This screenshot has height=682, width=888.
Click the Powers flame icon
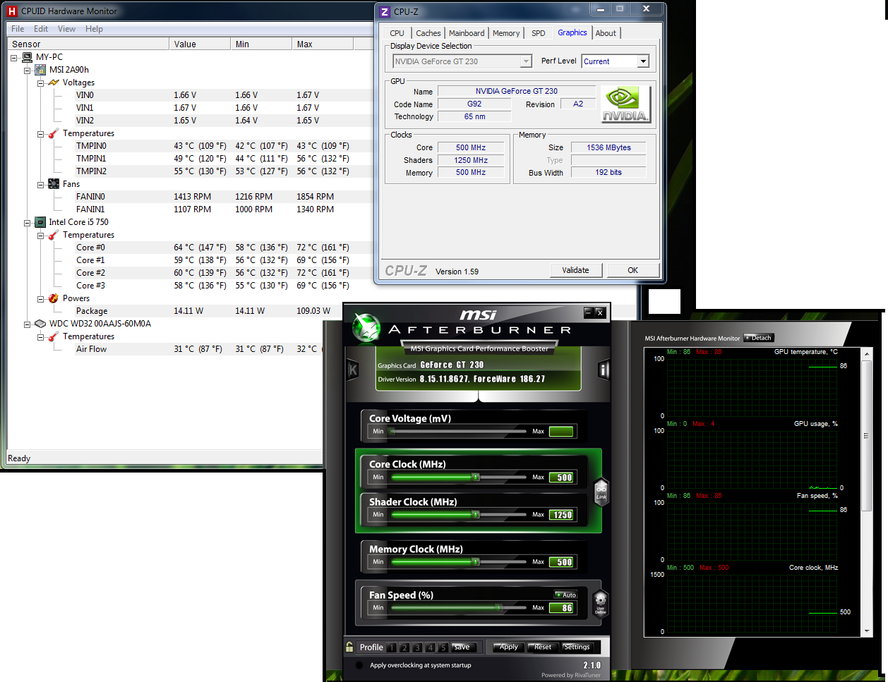click(x=54, y=298)
